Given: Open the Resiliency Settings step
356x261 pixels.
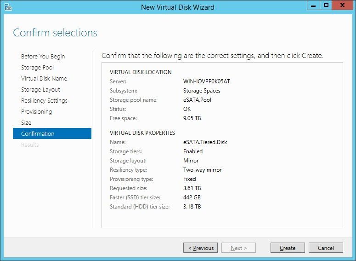Looking at the screenshot, I should click(44, 100).
